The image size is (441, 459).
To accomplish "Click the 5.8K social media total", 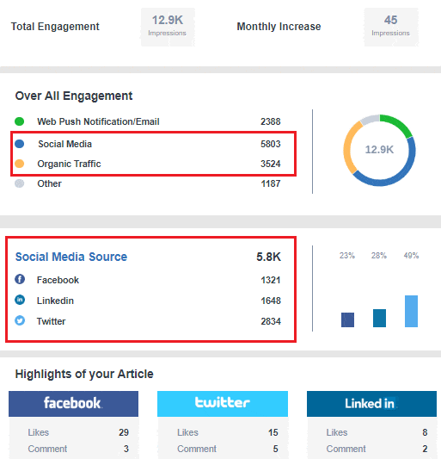I will pos(268,257).
